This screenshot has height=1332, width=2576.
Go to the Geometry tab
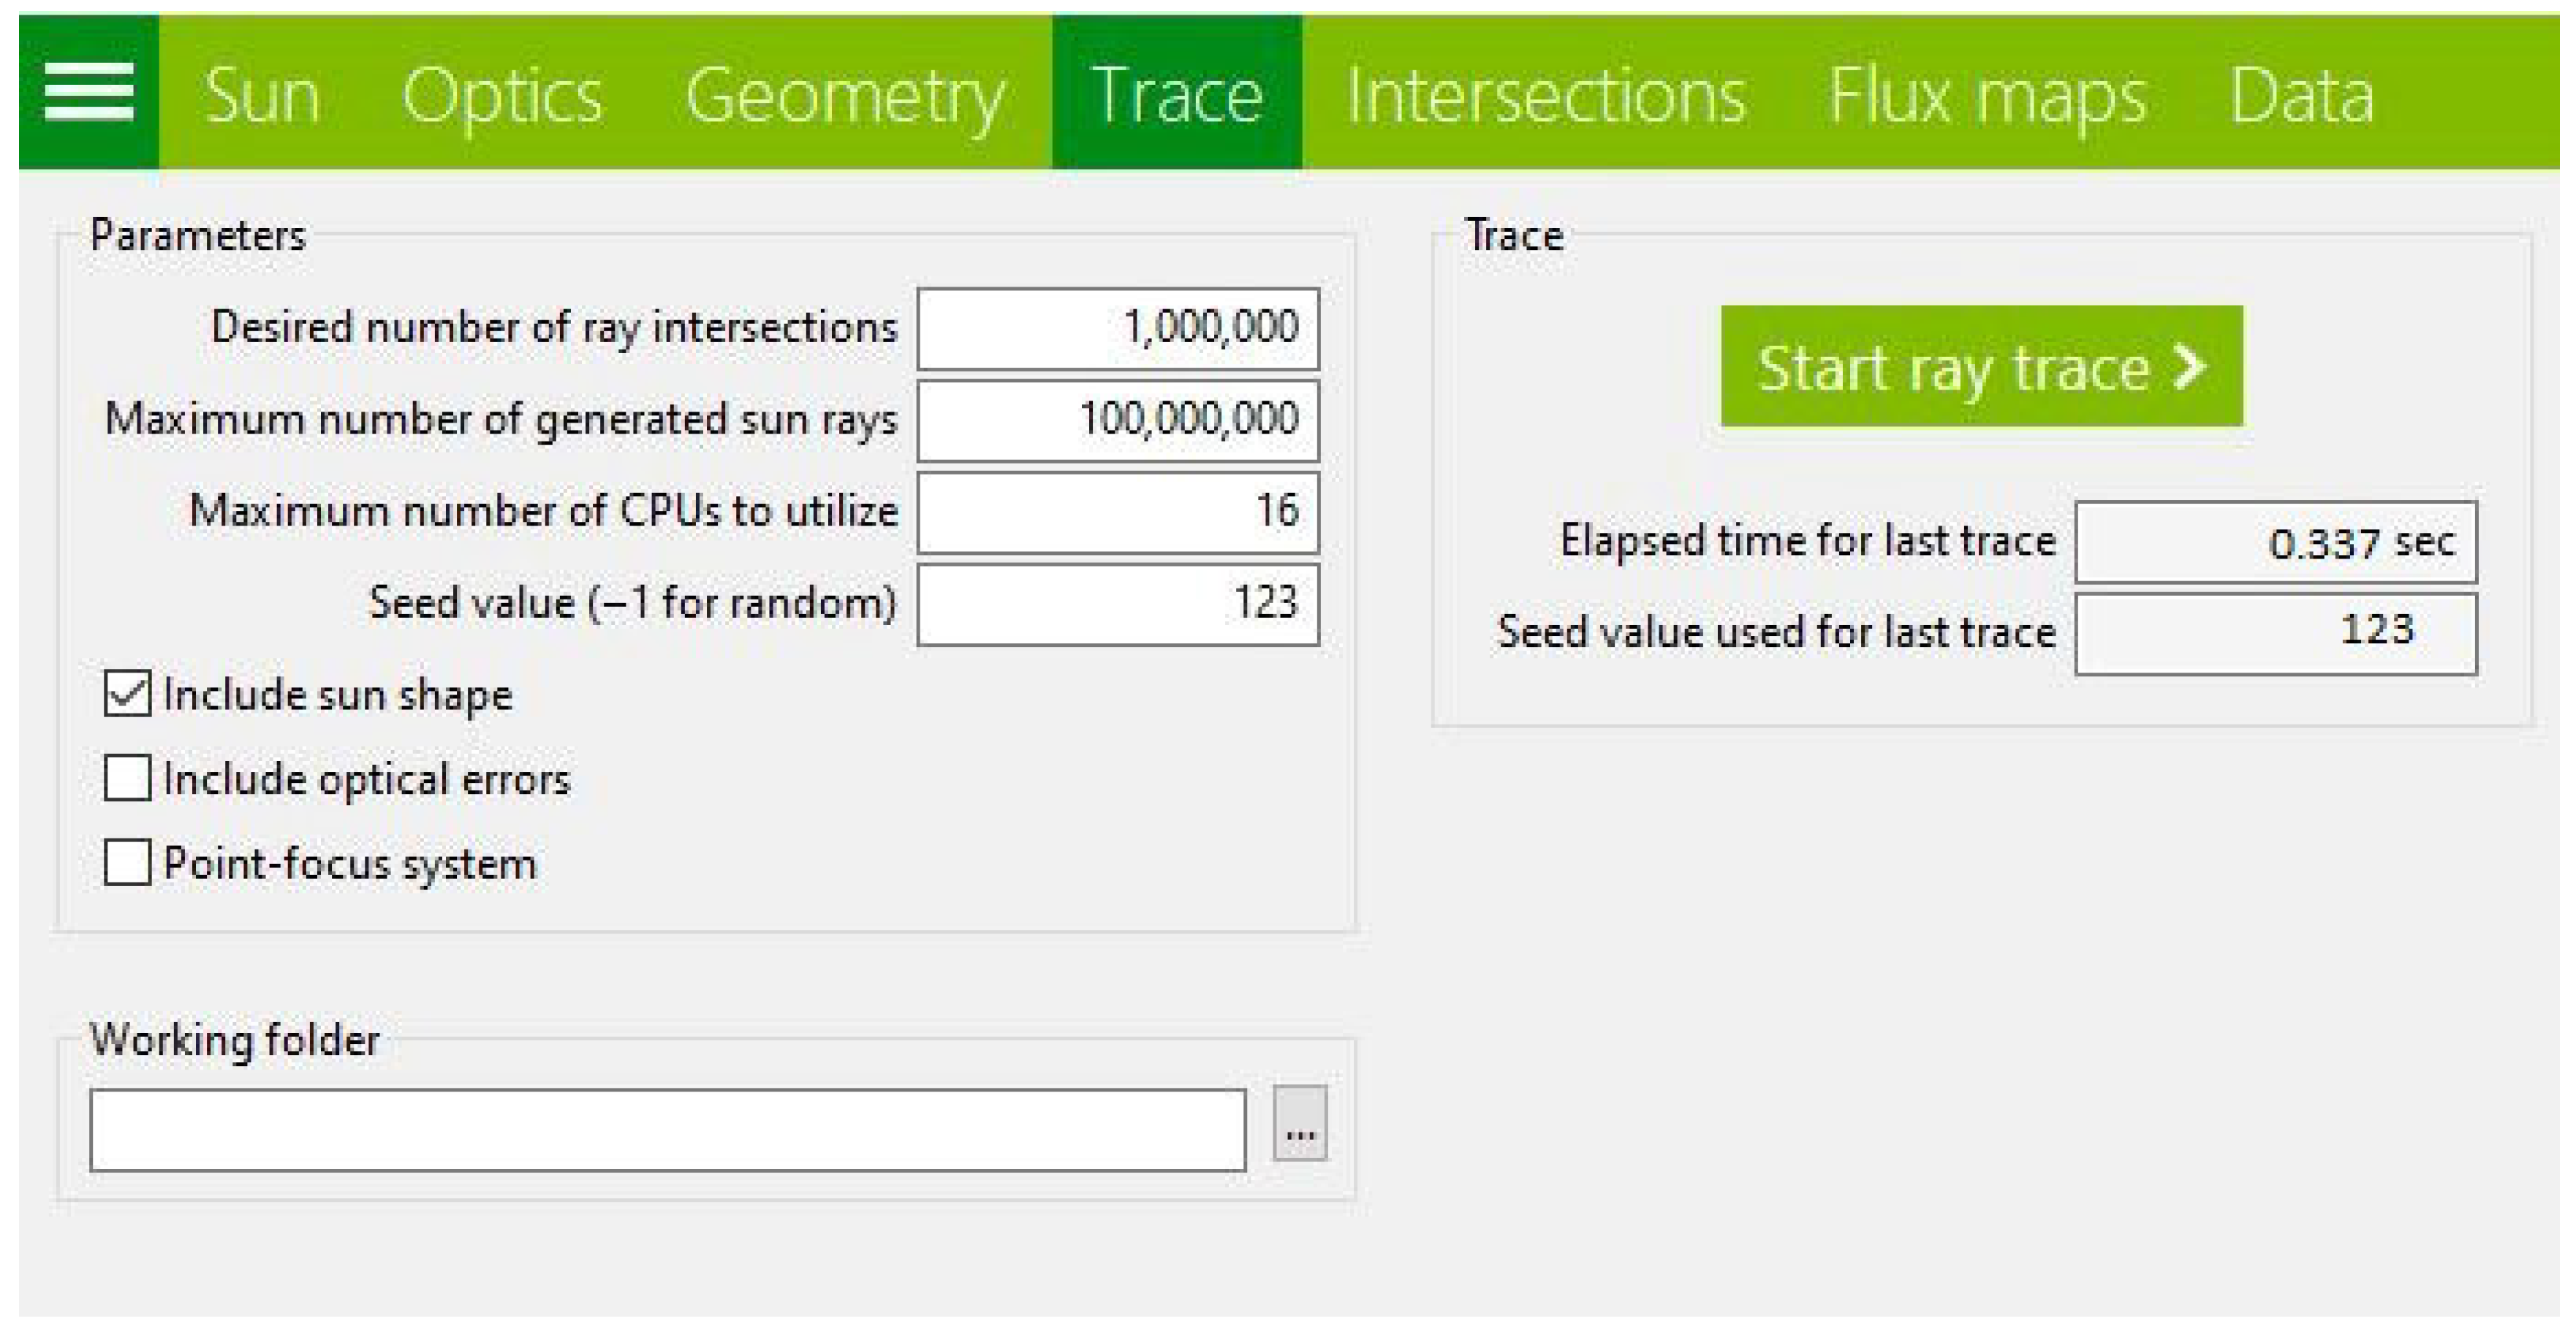(845, 95)
